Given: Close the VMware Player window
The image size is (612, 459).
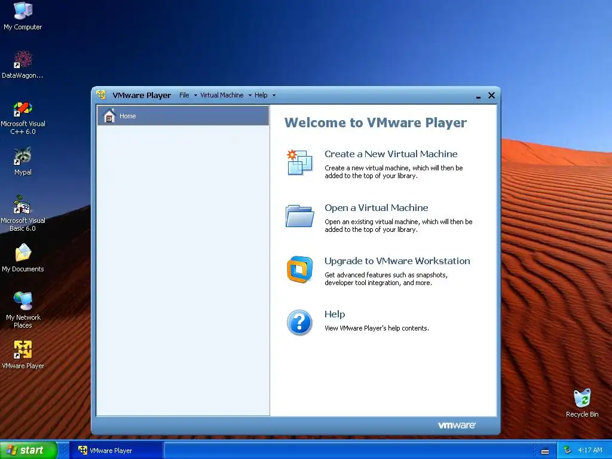Looking at the screenshot, I should click(x=491, y=95).
